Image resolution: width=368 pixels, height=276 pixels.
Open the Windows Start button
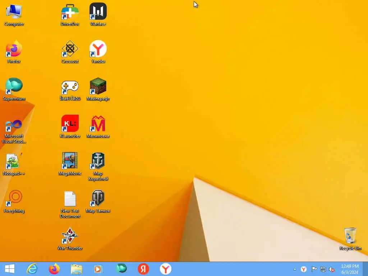(x=10, y=269)
